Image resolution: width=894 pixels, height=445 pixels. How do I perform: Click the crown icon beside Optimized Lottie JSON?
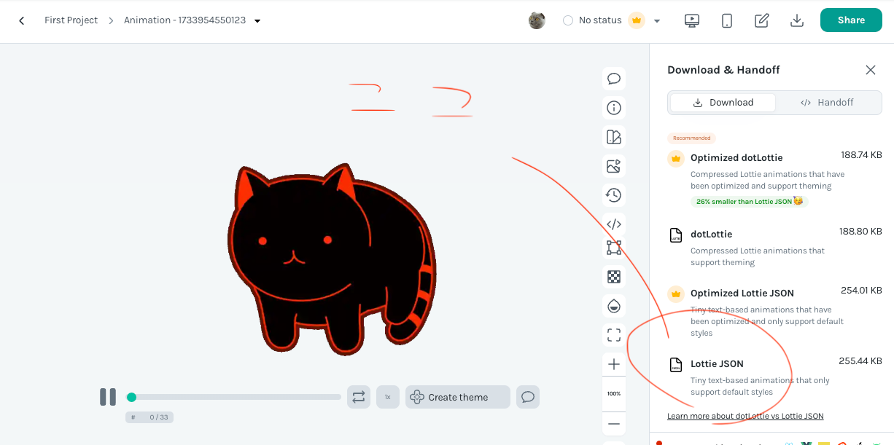pyautogui.click(x=676, y=294)
